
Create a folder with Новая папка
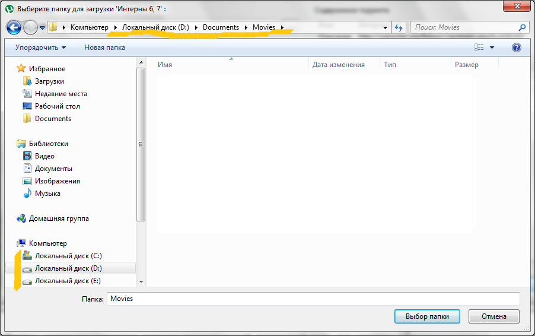[x=104, y=47]
